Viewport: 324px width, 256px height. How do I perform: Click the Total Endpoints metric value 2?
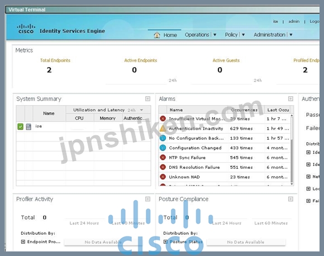49,70
